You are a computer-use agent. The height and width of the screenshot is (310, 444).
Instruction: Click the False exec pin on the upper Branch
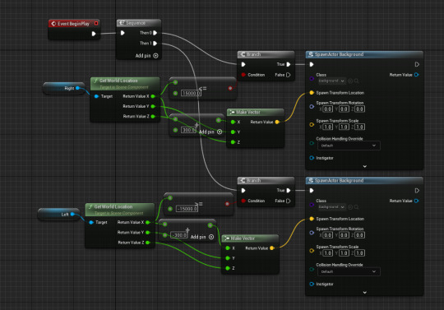(x=289, y=75)
